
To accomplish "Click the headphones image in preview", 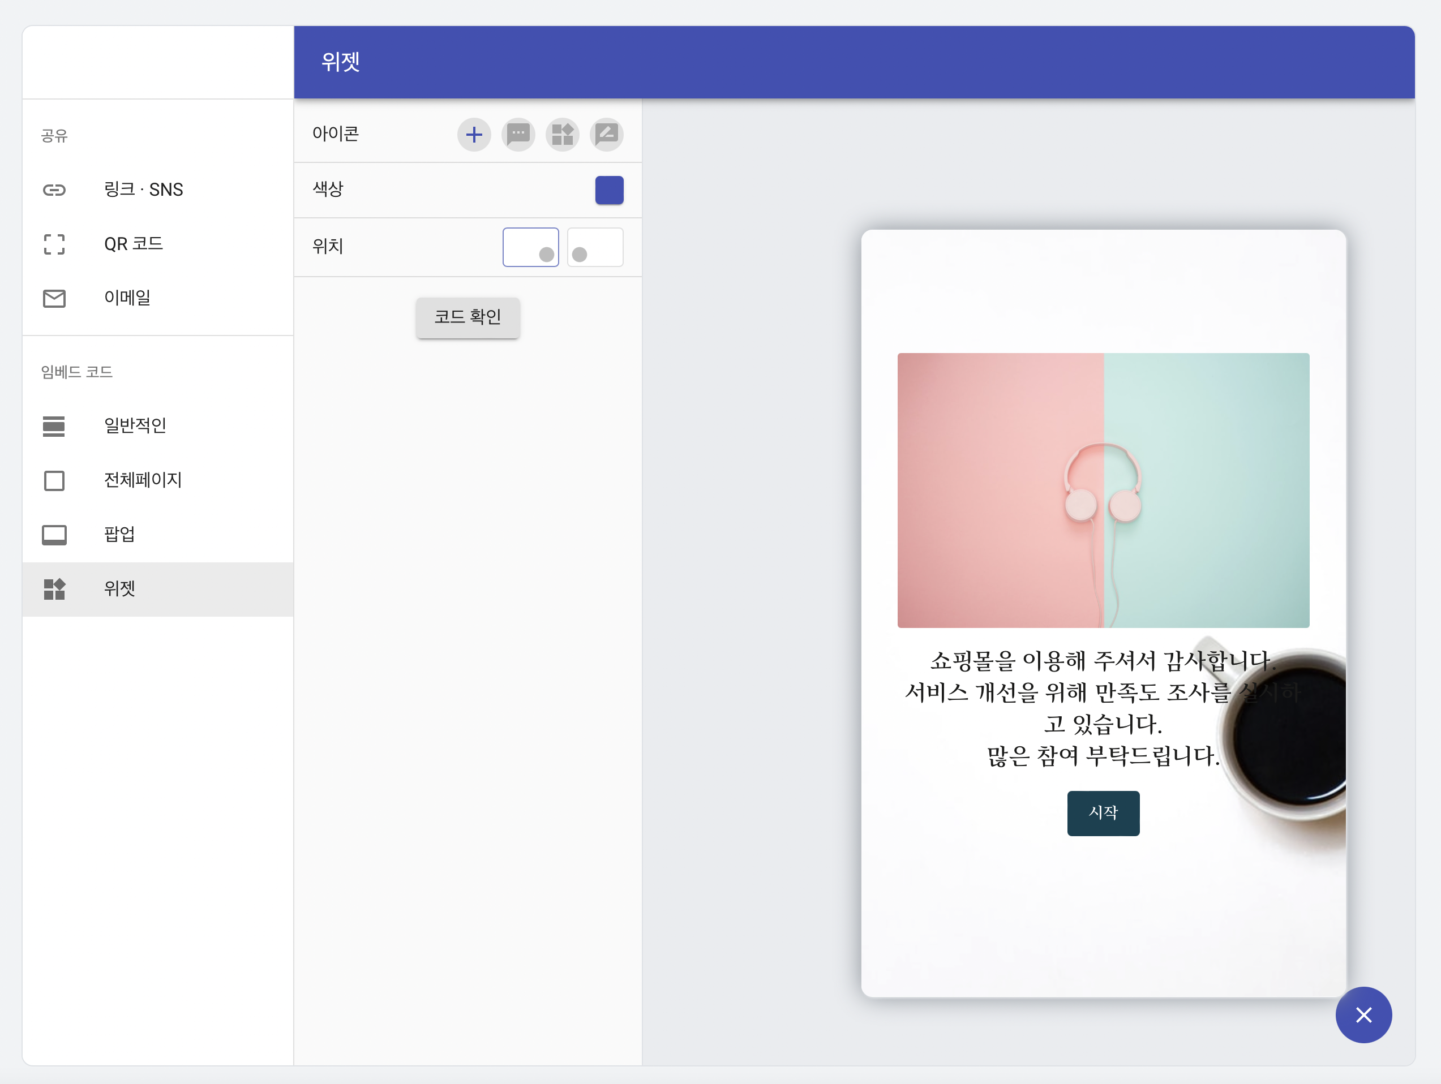I will [x=1103, y=491].
